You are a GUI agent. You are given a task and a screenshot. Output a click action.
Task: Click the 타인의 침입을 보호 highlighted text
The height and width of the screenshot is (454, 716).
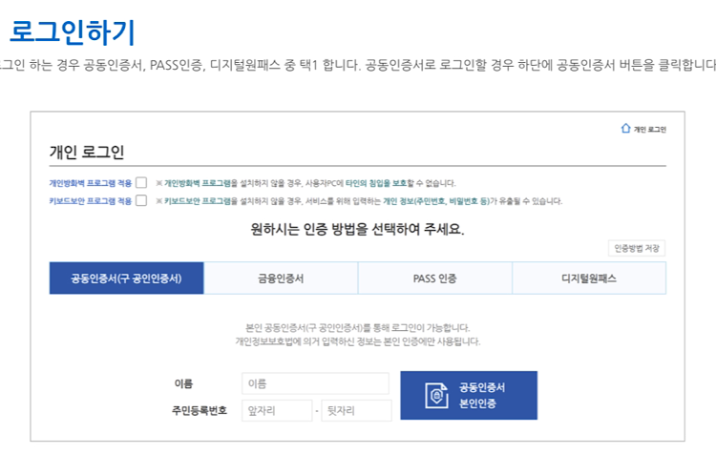click(x=376, y=183)
